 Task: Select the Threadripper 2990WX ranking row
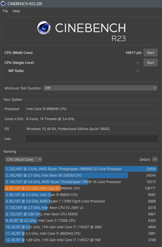[x=81, y=169]
